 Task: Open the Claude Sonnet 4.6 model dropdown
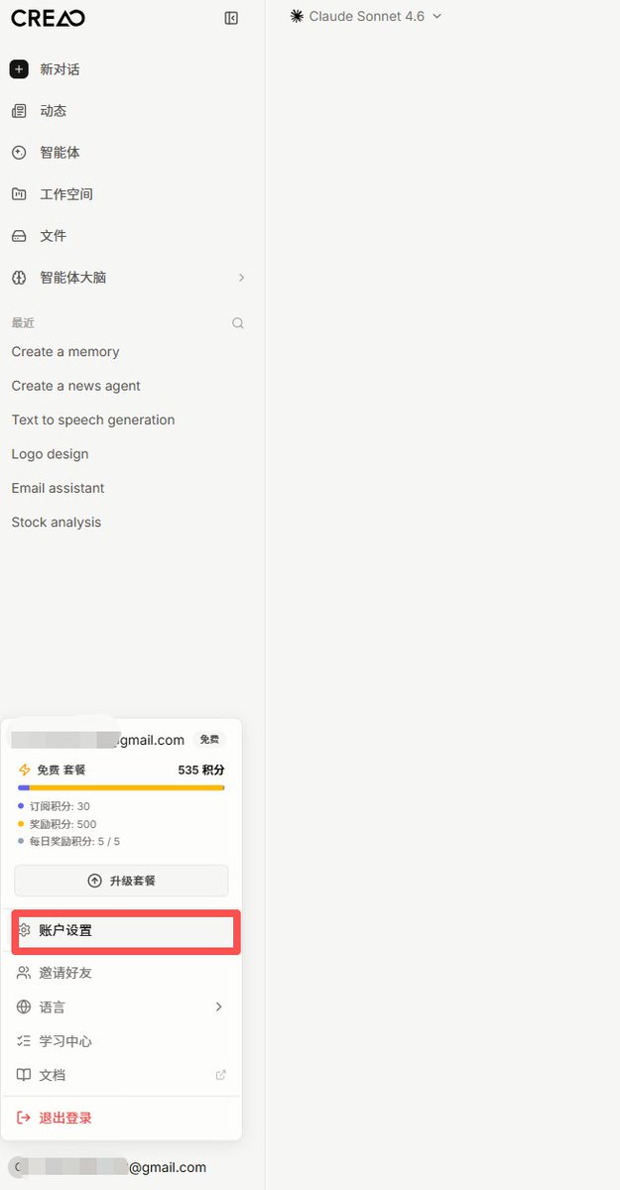(366, 16)
